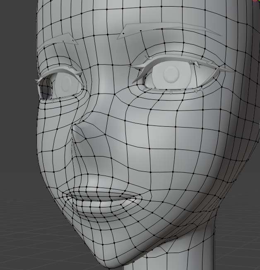Click the iris of the larger right-side eye

tap(171, 75)
